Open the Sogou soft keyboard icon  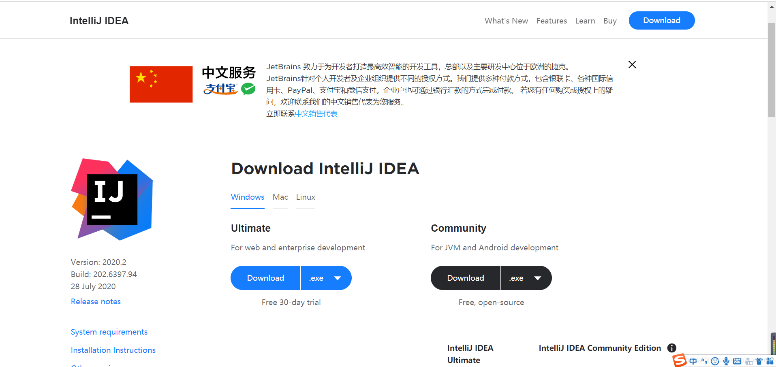pyautogui.click(x=737, y=361)
